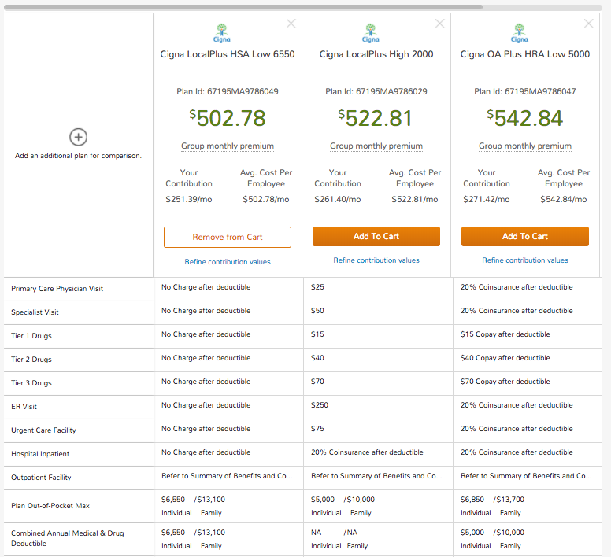Click $13,700 family out-of-pocket max value

point(509,500)
